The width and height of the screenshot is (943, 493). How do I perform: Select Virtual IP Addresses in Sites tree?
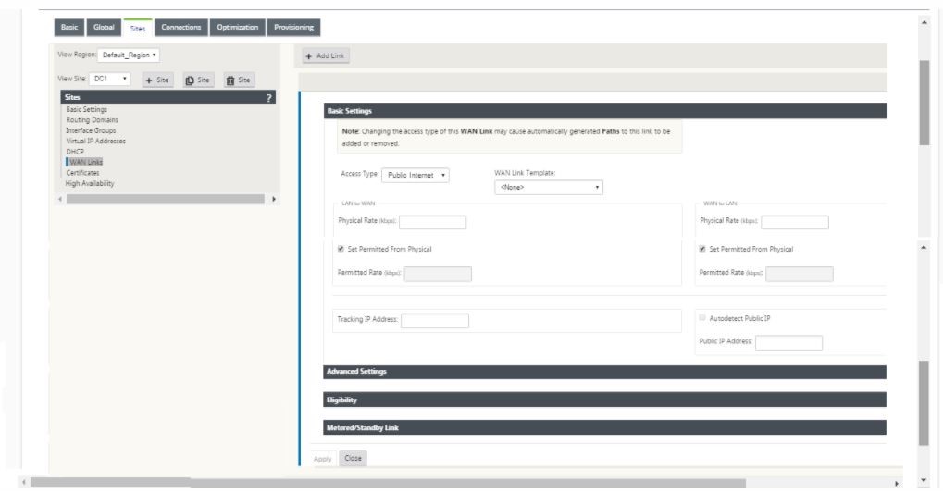point(95,142)
